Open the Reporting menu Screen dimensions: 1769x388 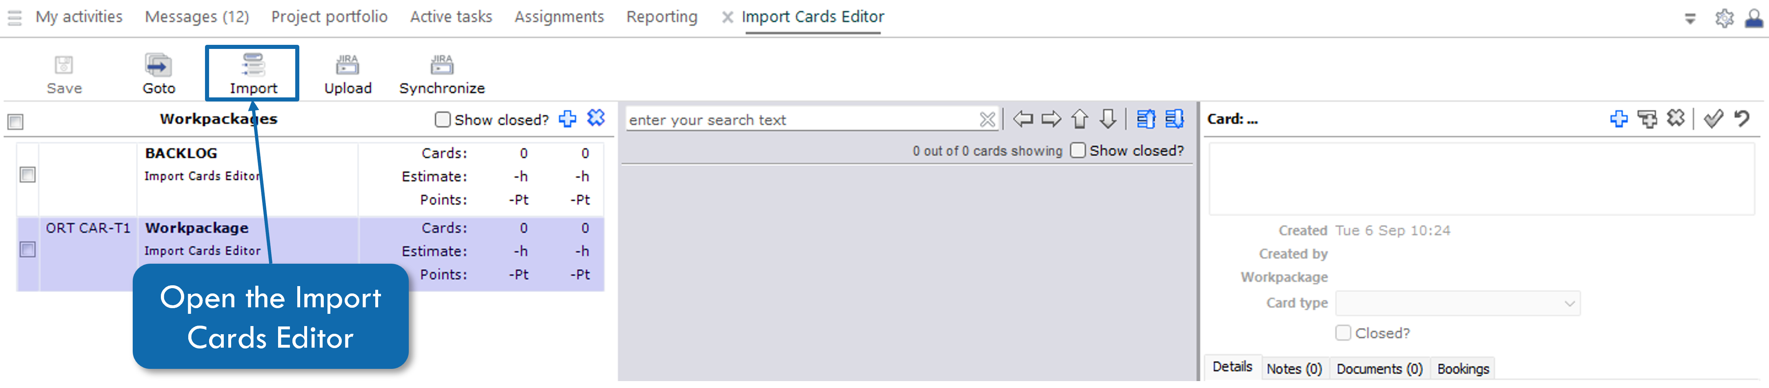661,16
